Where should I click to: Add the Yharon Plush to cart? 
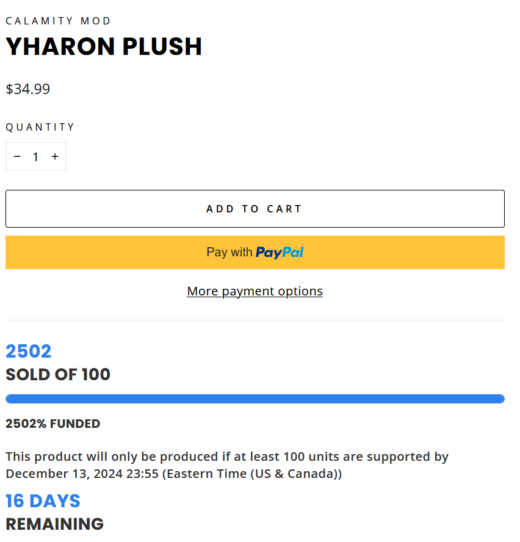pos(255,209)
